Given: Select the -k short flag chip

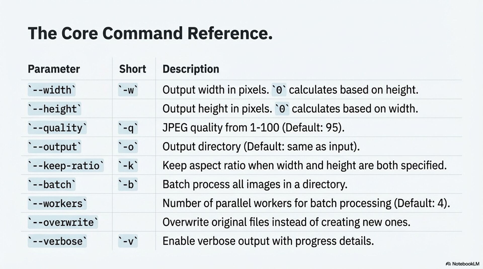Looking at the screenshot, I should point(128,166).
